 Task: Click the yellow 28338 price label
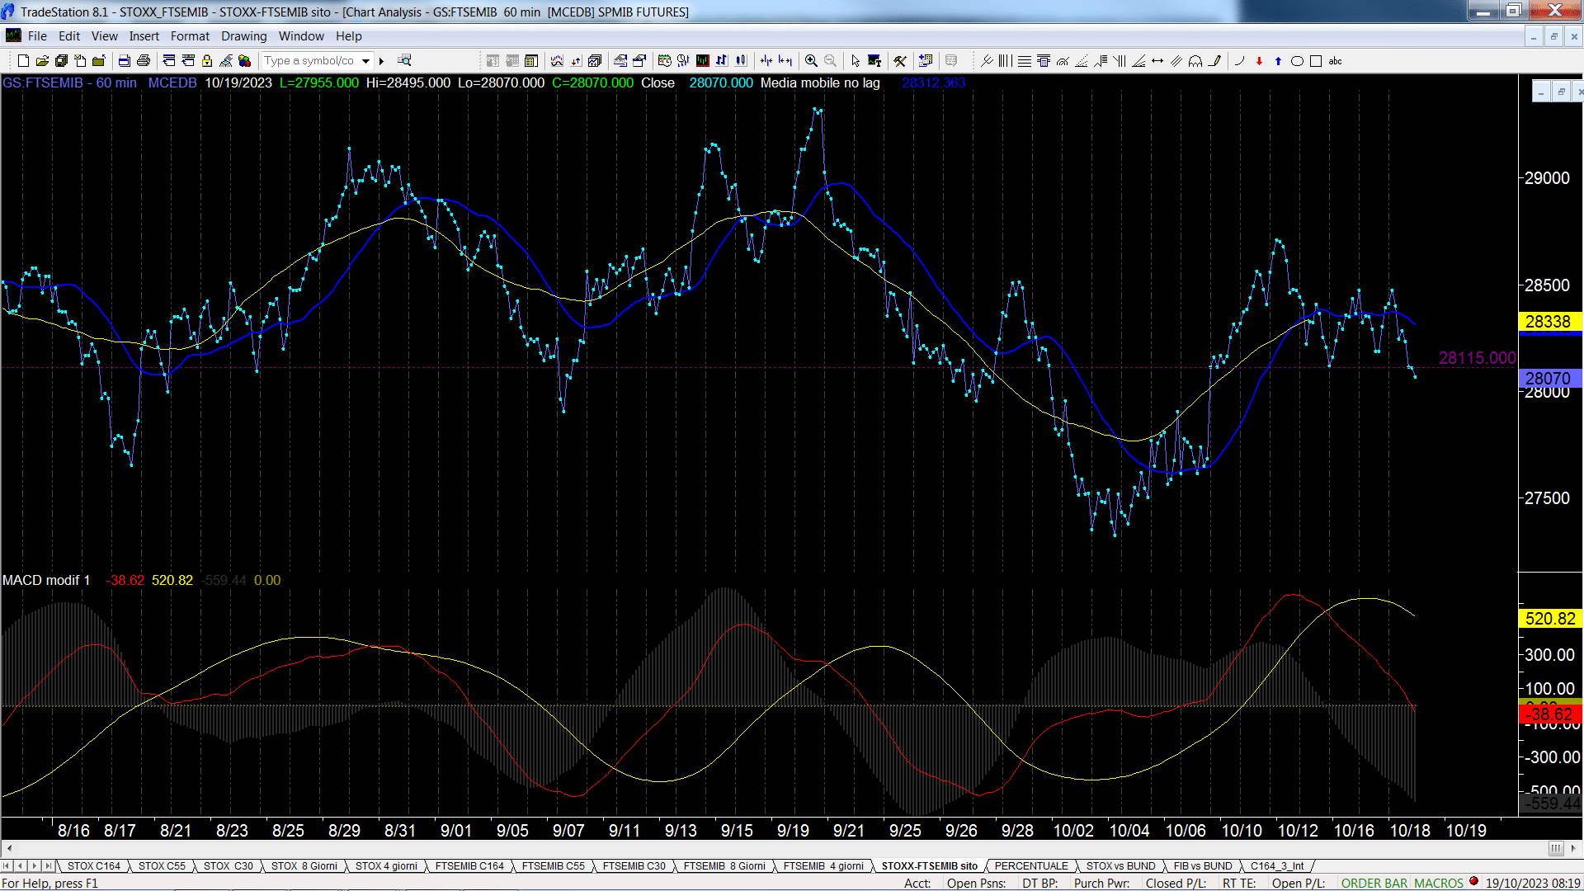coord(1549,322)
